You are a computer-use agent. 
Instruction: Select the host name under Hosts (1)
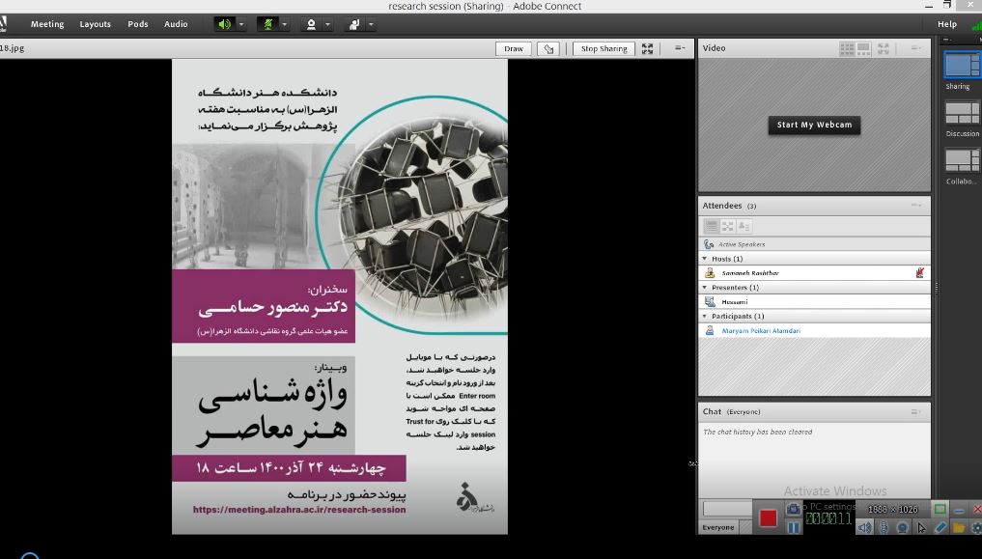[750, 273]
